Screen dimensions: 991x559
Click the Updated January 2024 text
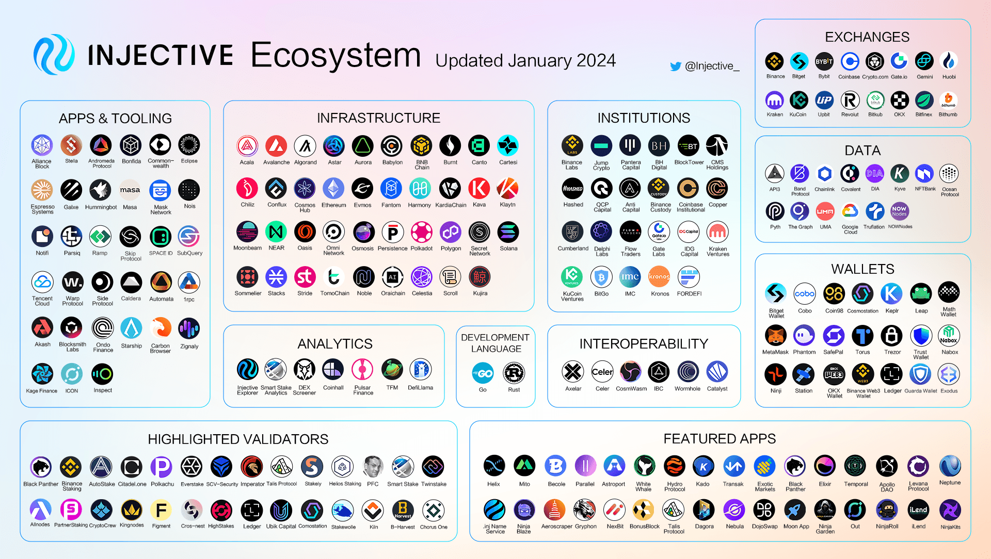[525, 61]
